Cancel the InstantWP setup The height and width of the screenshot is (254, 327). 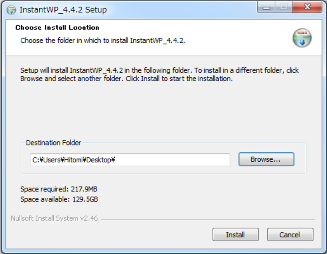coord(290,235)
